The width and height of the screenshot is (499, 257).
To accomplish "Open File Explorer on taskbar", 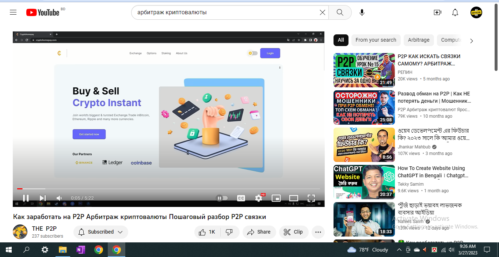I will pyautogui.click(x=63, y=250).
